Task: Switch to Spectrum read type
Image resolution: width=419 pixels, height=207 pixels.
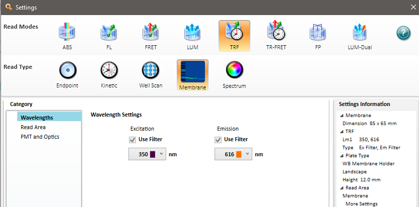Action: (x=234, y=70)
